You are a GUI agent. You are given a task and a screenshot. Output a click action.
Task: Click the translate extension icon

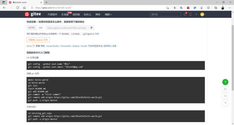pos(181,8)
